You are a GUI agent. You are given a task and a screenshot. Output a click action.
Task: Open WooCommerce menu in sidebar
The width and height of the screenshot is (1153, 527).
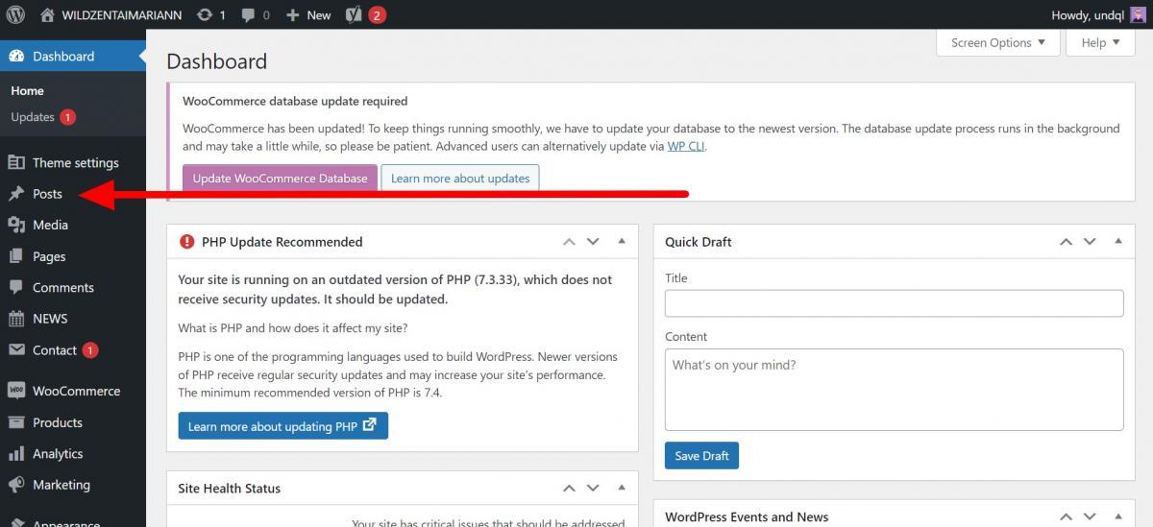point(76,391)
